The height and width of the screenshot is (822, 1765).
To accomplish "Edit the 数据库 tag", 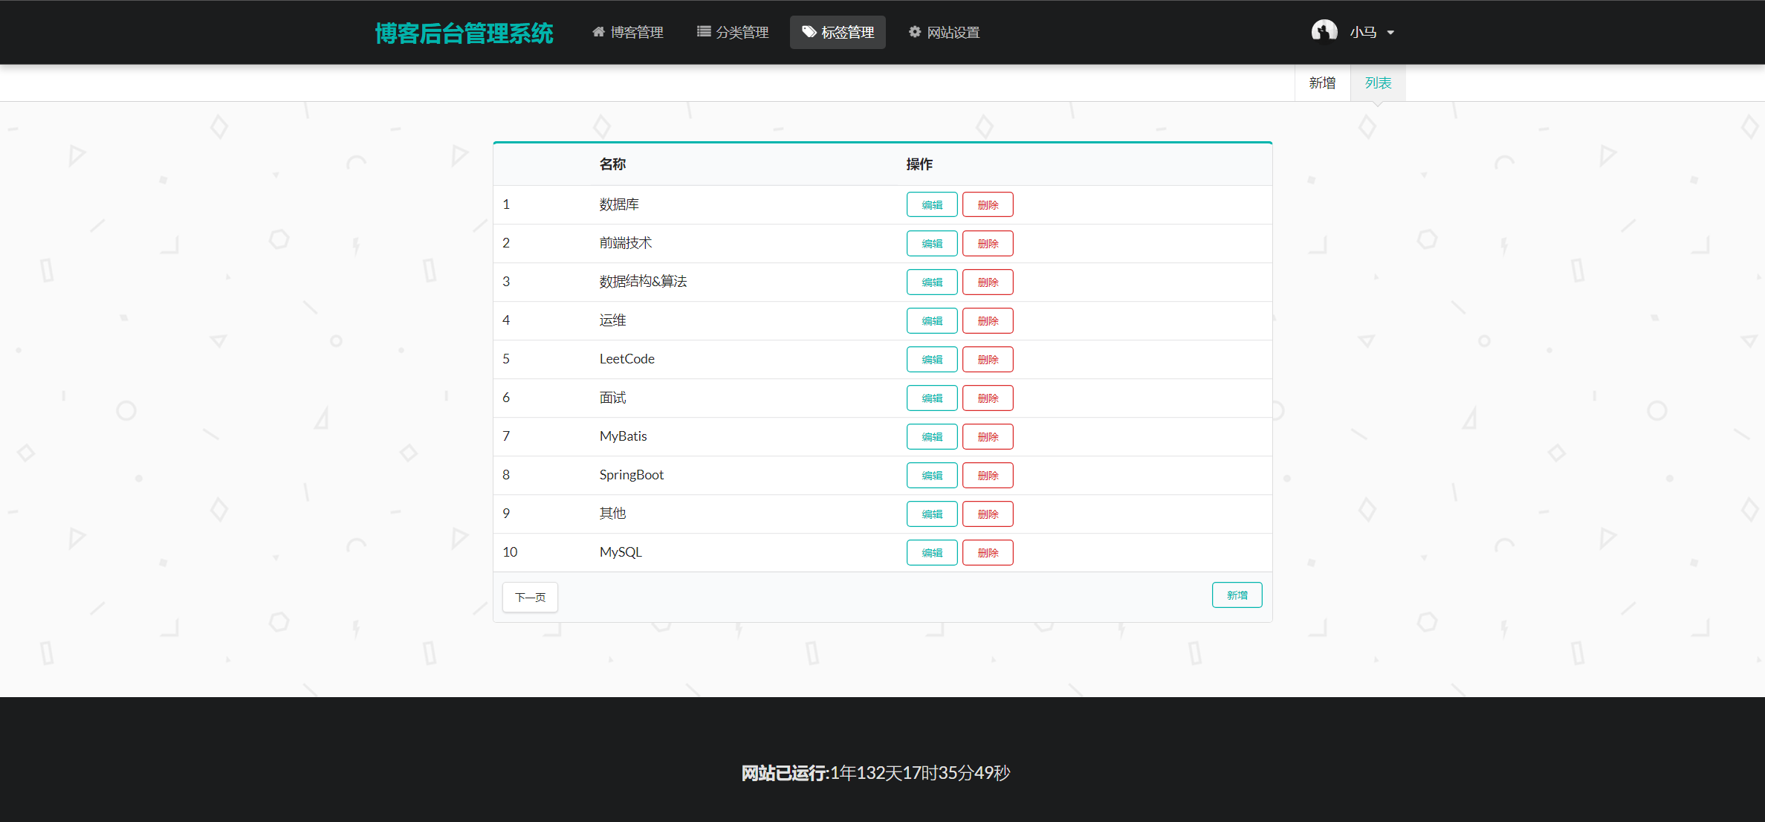I will (932, 204).
